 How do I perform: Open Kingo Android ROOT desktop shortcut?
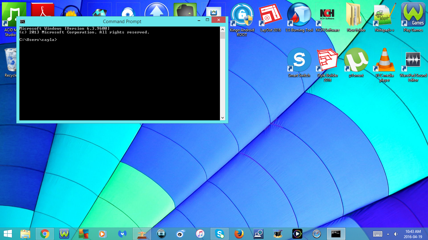coord(242,19)
